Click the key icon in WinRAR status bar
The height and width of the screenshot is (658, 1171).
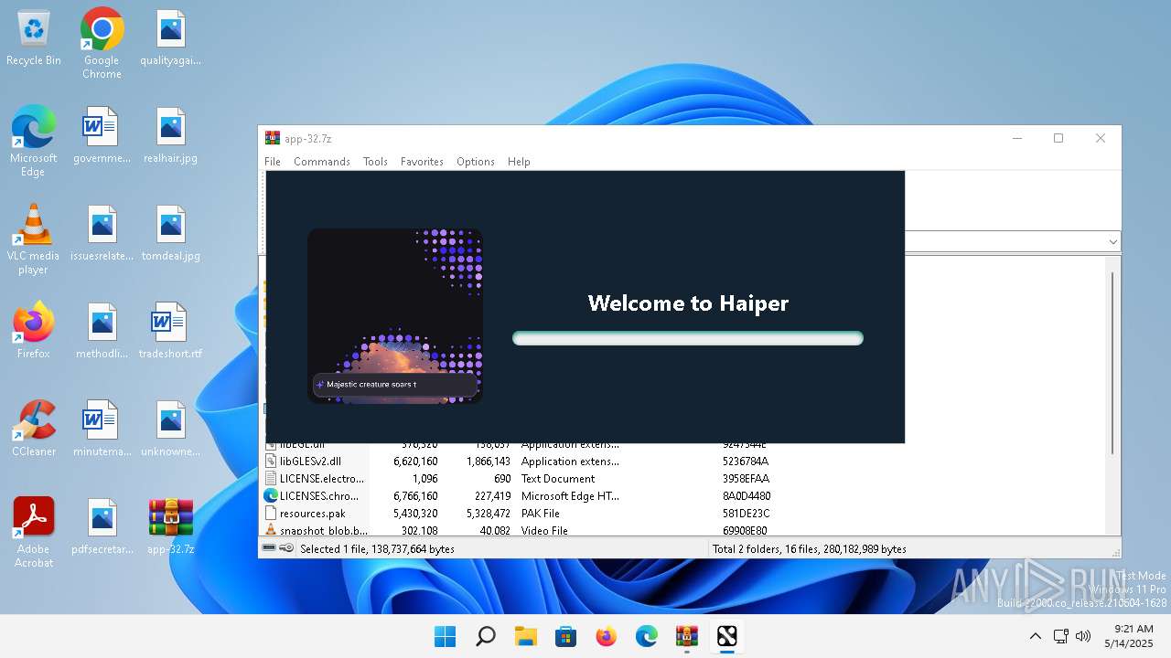click(286, 548)
